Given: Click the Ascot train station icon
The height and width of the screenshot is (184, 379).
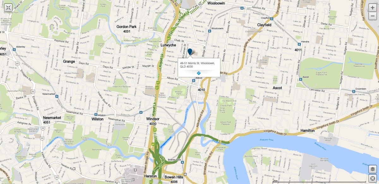Looking at the screenshot, I should click(300, 79).
